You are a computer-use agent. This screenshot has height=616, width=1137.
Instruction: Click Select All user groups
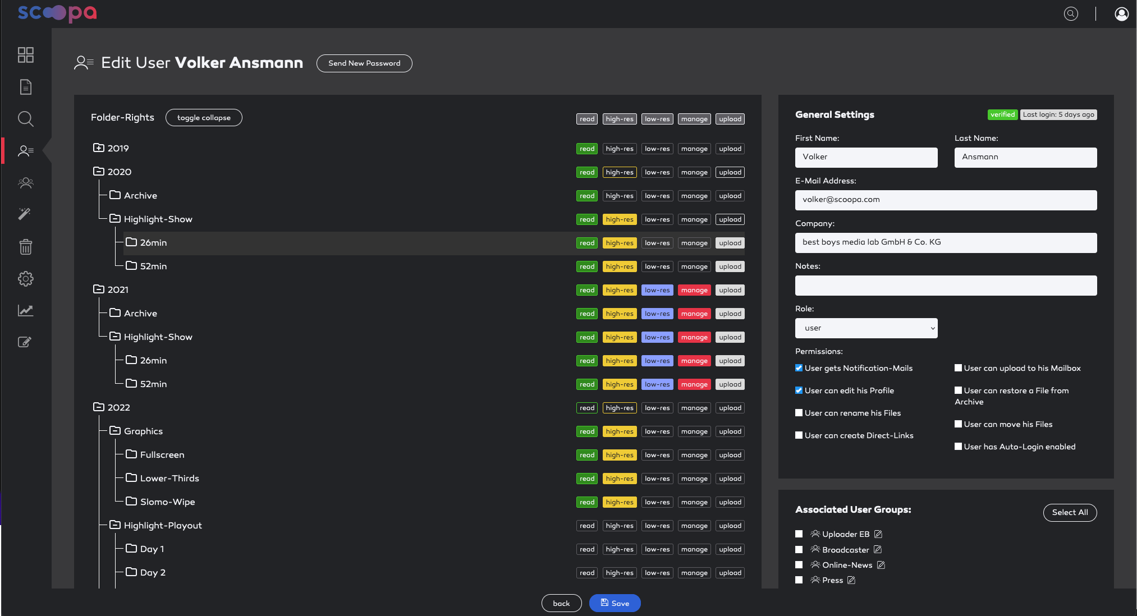pos(1070,512)
